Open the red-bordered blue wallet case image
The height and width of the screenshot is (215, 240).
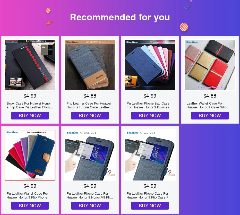[x=30, y=155]
